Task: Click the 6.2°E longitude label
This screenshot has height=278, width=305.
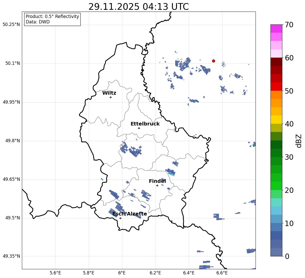Action: [x=155, y=273]
